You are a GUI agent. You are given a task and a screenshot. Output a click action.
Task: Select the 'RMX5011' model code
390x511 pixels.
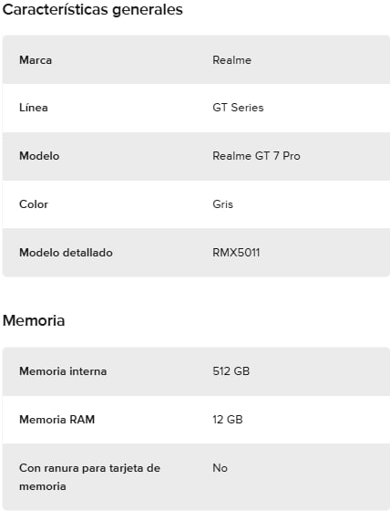236,253
